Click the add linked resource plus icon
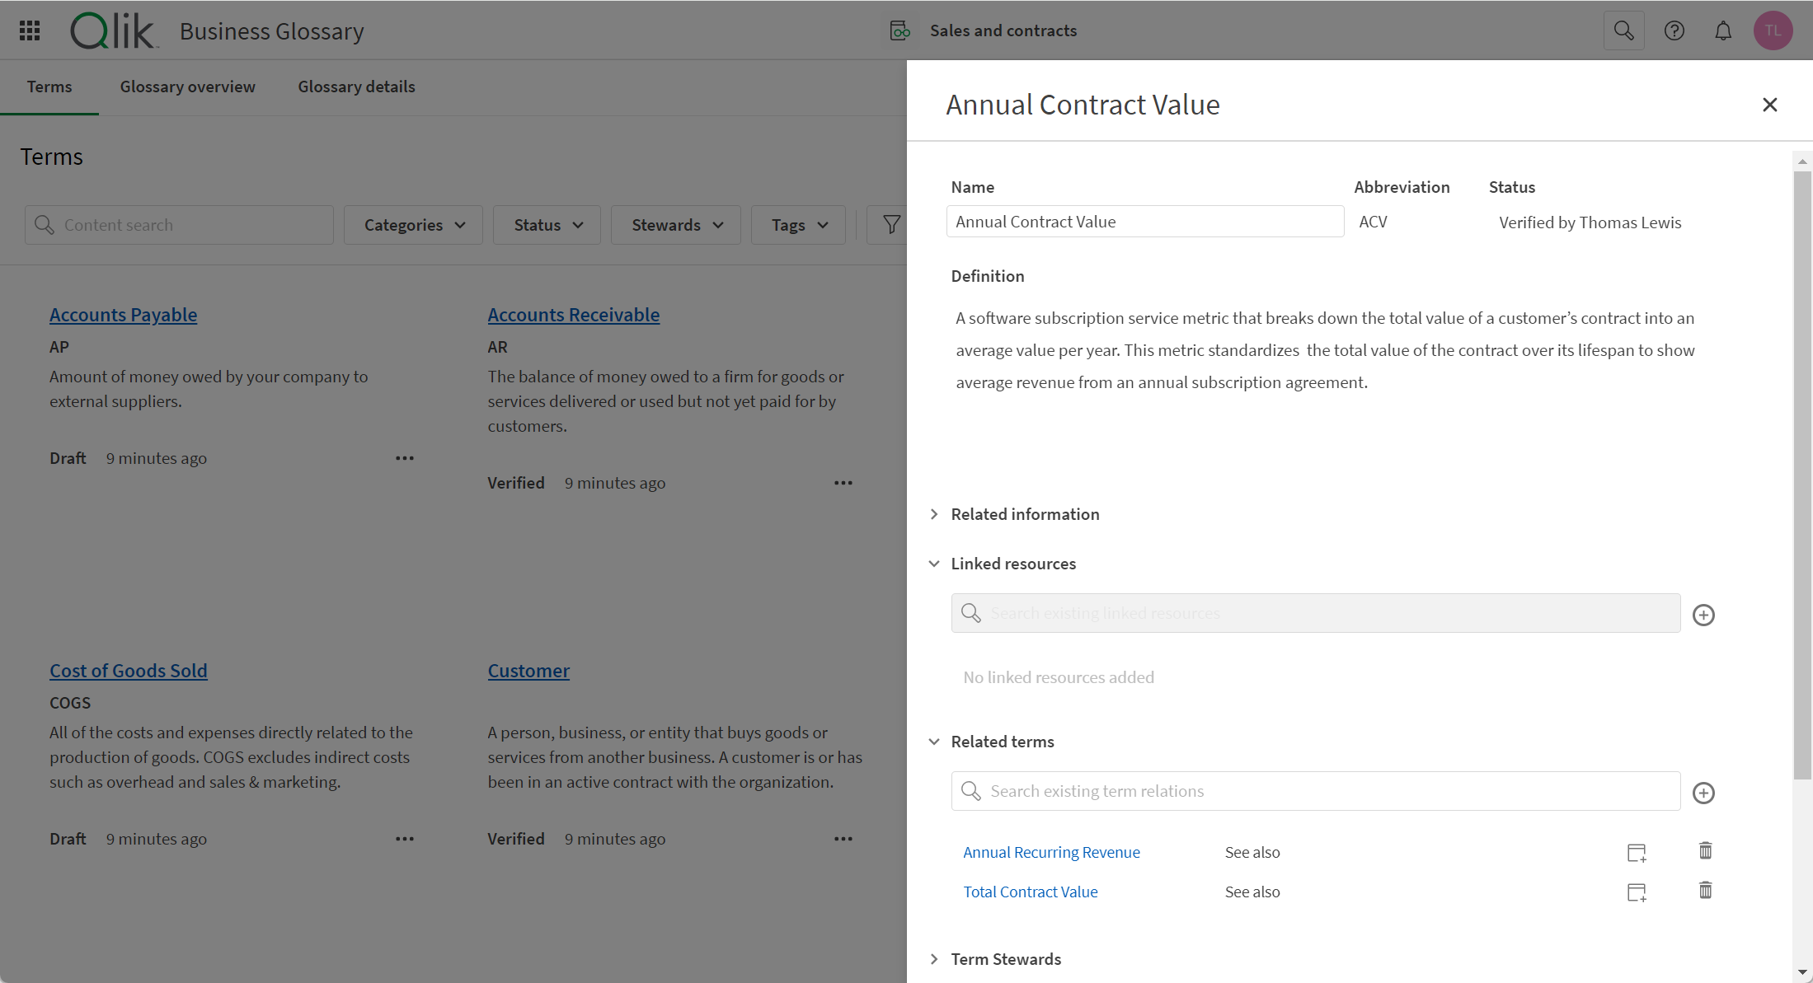The height and width of the screenshot is (983, 1813). tap(1704, 615)
